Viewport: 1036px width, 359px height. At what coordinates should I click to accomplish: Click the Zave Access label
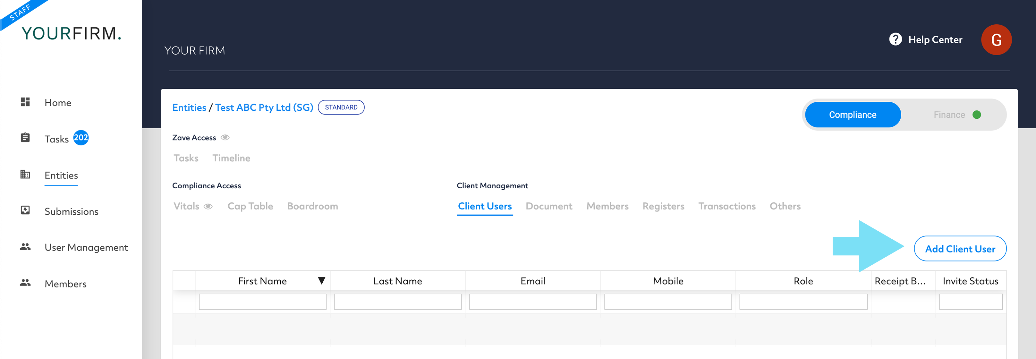coord(194,138)
